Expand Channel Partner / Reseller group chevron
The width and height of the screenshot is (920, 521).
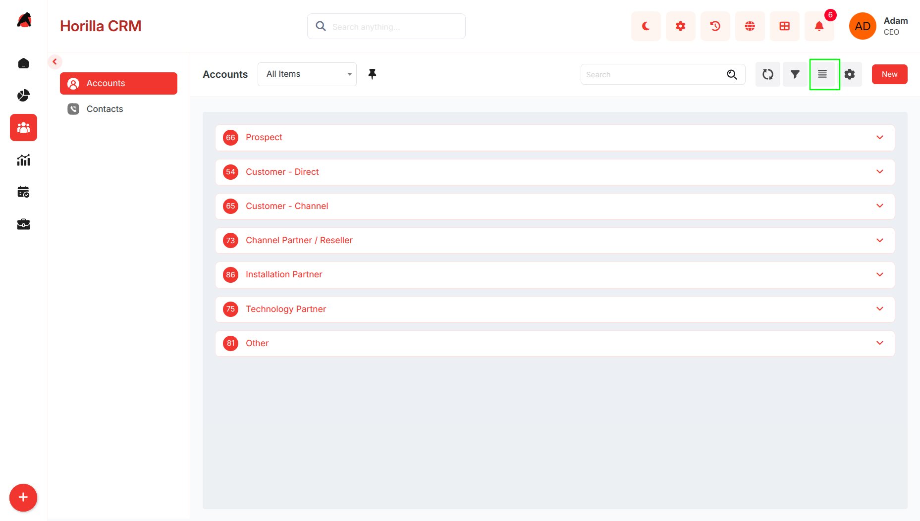pos(880,241)
